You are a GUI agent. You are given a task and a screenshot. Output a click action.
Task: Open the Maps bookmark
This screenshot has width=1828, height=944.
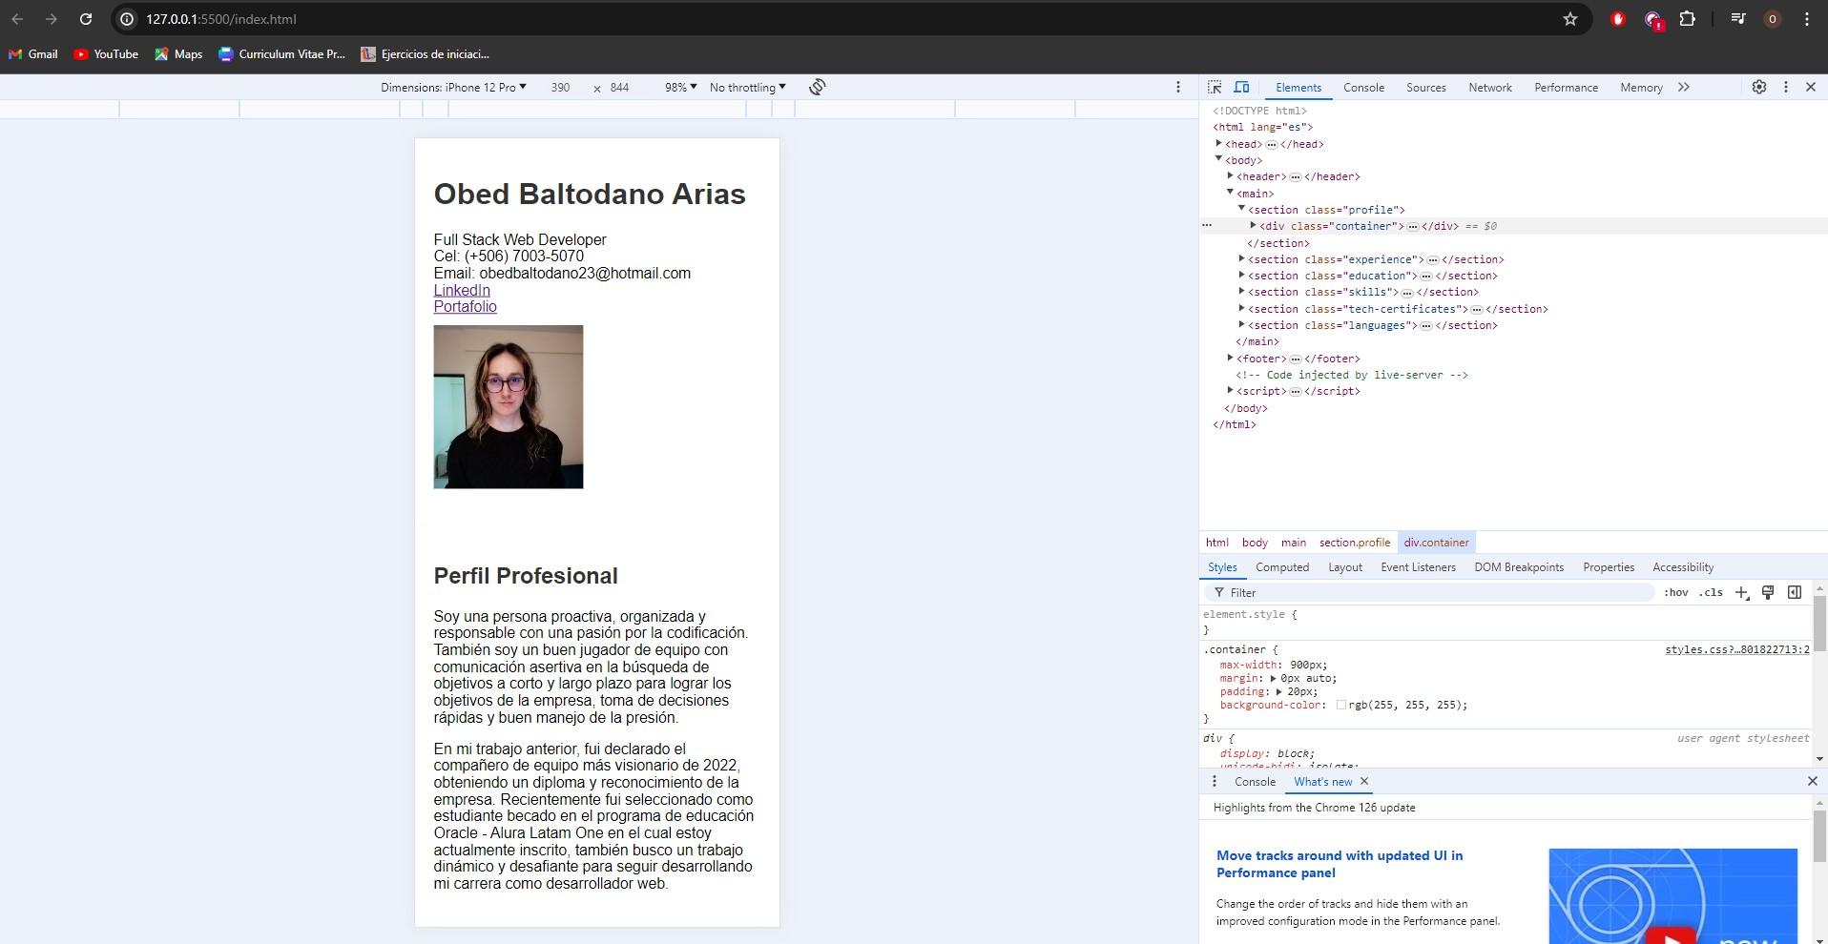click(x=178, y=54)
